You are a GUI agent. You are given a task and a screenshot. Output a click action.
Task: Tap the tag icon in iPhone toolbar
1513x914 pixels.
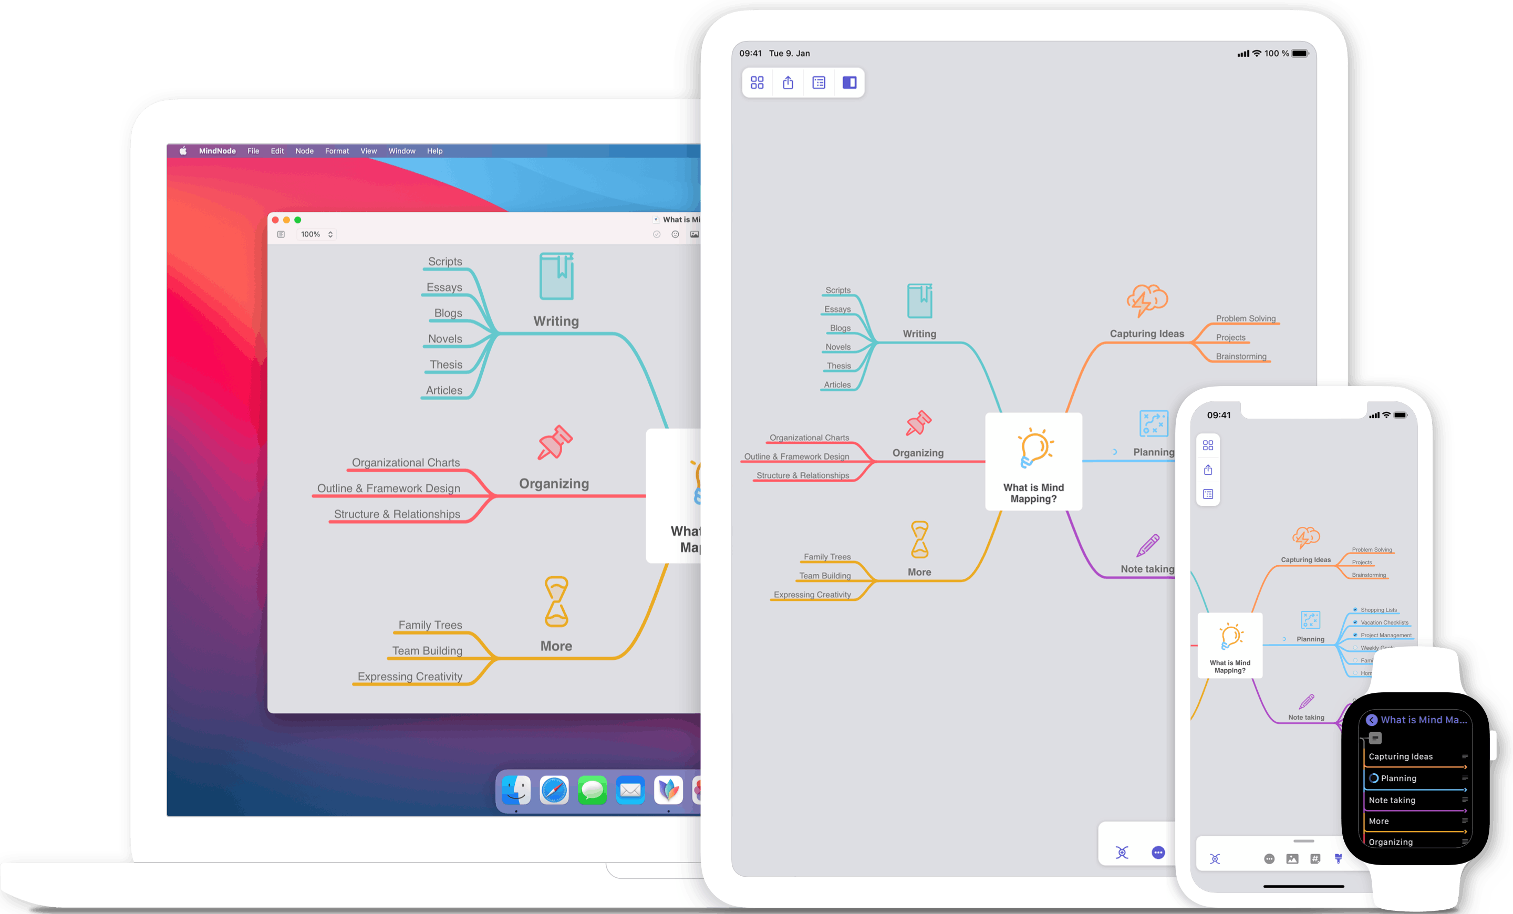pyautogui.click(x=1314, y=859)
